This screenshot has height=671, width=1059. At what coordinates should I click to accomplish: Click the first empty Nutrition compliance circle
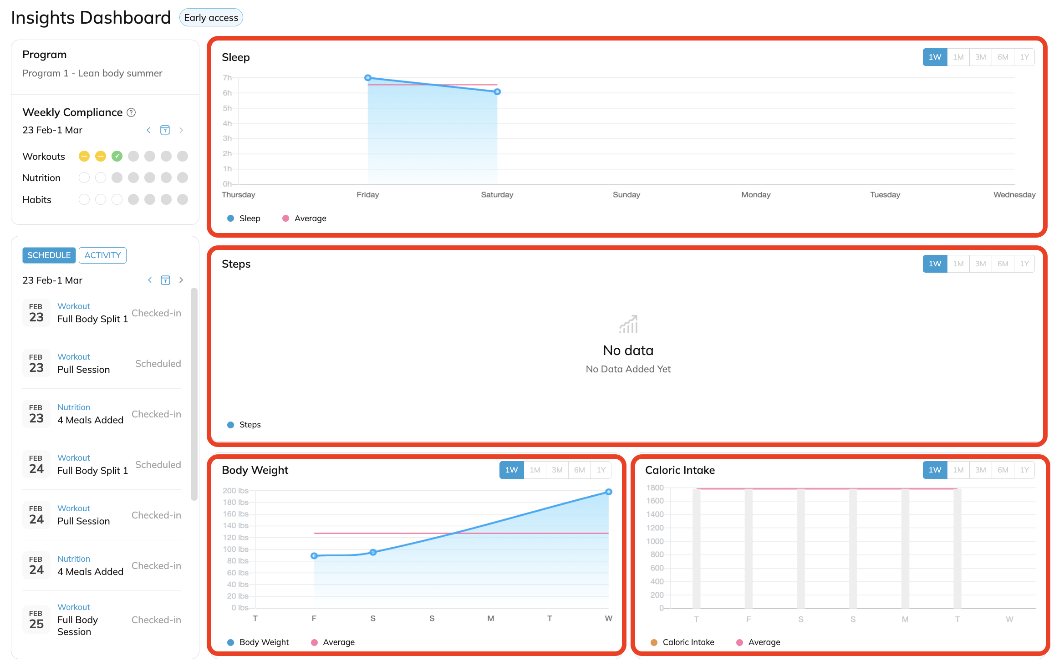(x=84, y=178)
